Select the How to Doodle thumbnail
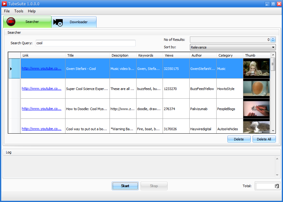This screenshot has height=202, width=283. [256, 109]
